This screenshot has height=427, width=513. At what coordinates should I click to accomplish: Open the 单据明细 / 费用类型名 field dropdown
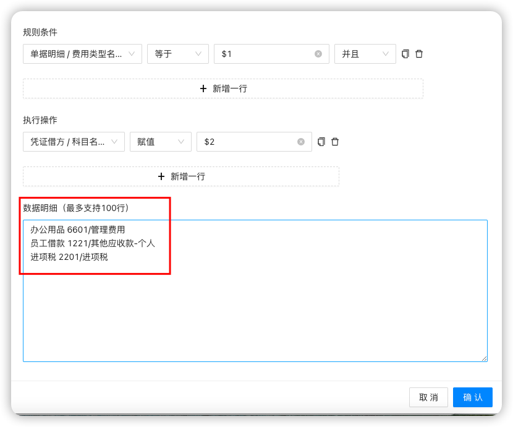coord(82,54)
